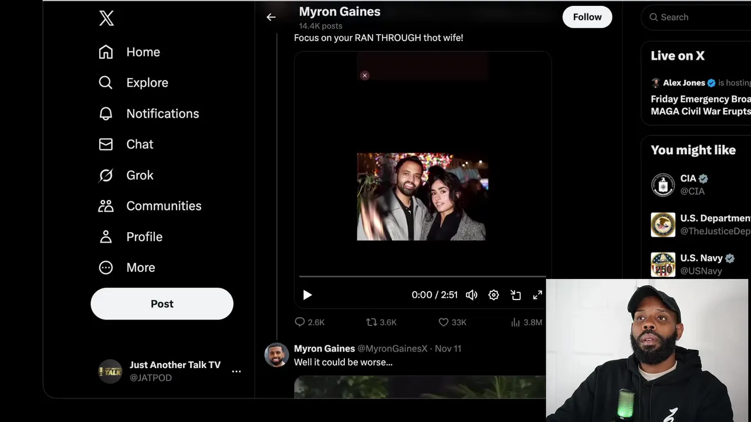Click the U.S. Navy avatar
Screen dimensions: 751x422
tap(663, 264)
